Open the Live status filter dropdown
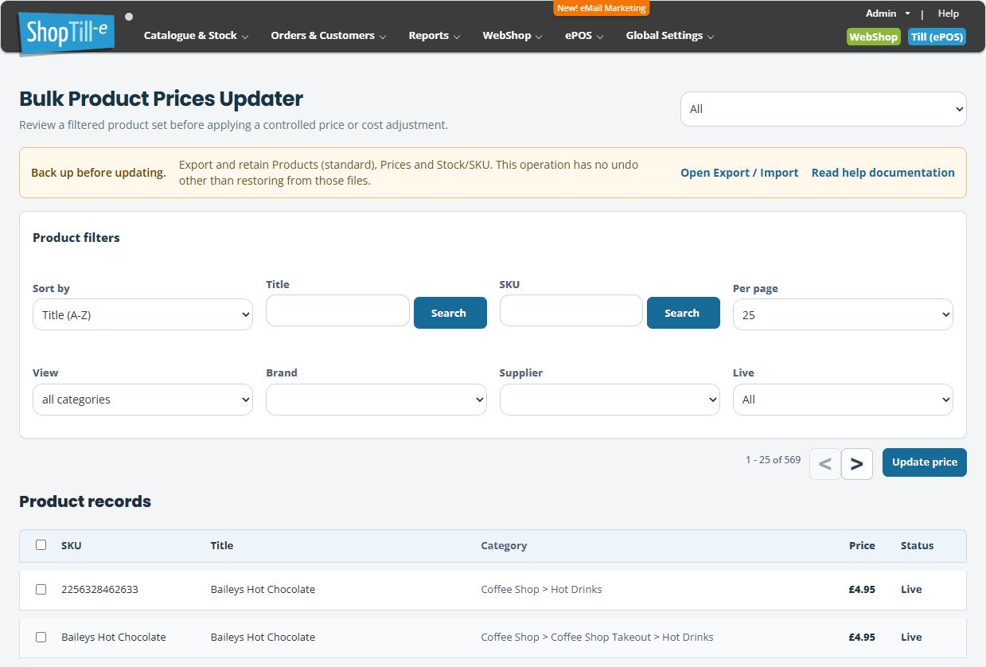Screen dimensions: 986x667 (843, 400)
